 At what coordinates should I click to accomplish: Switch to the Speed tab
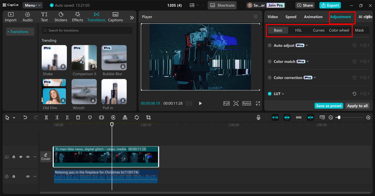(x=291, y=17)
